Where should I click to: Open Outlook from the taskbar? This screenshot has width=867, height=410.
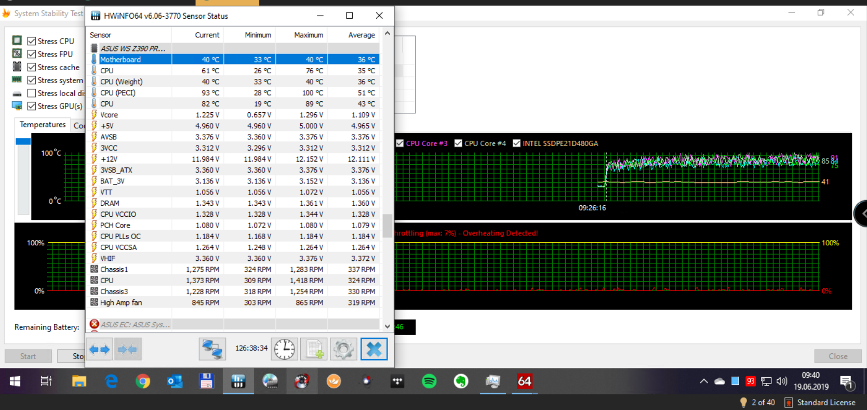[175, 381]
